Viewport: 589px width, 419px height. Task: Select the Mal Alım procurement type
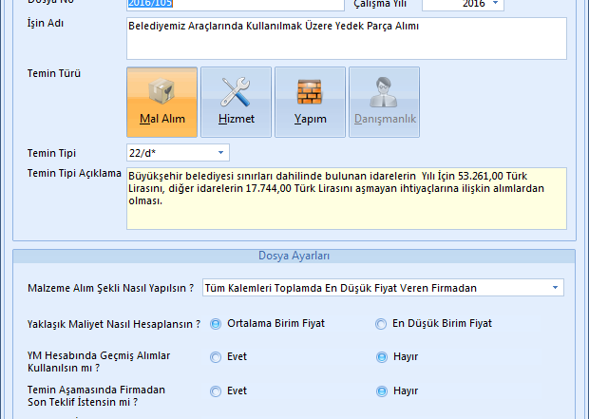point(161,102)
